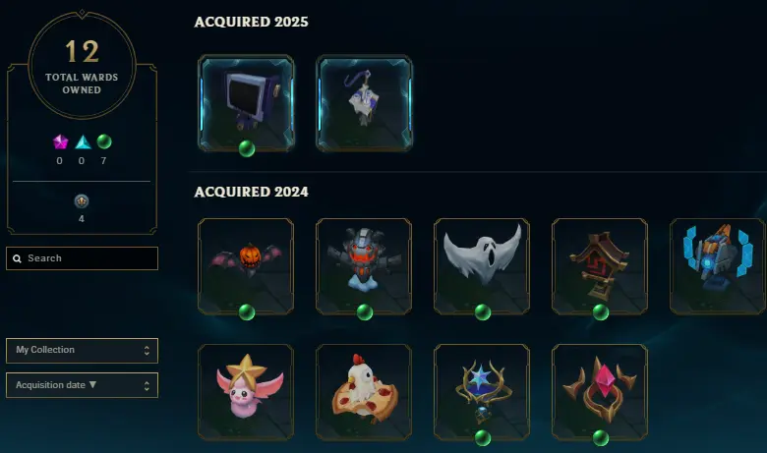Viewport: 767px width, 453px height.
Task: Open the Acquisition date sort dropdown
Action: tap(83, 385)
